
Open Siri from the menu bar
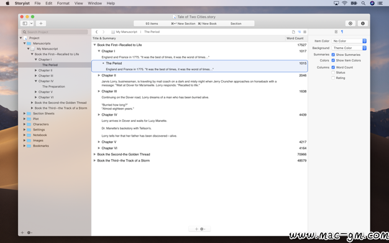372,3
